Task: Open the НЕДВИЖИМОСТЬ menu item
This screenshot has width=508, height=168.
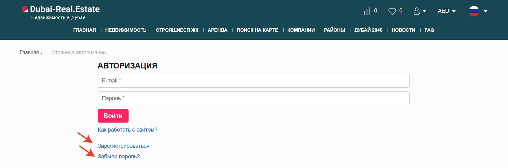Action: (x=126, y=30)
